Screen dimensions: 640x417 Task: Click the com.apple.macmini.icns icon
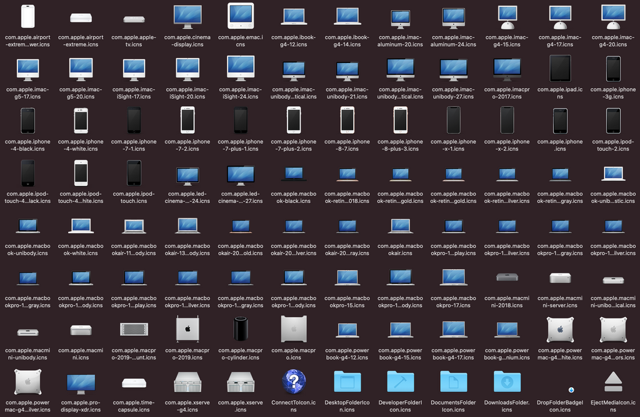pos(81,330)
